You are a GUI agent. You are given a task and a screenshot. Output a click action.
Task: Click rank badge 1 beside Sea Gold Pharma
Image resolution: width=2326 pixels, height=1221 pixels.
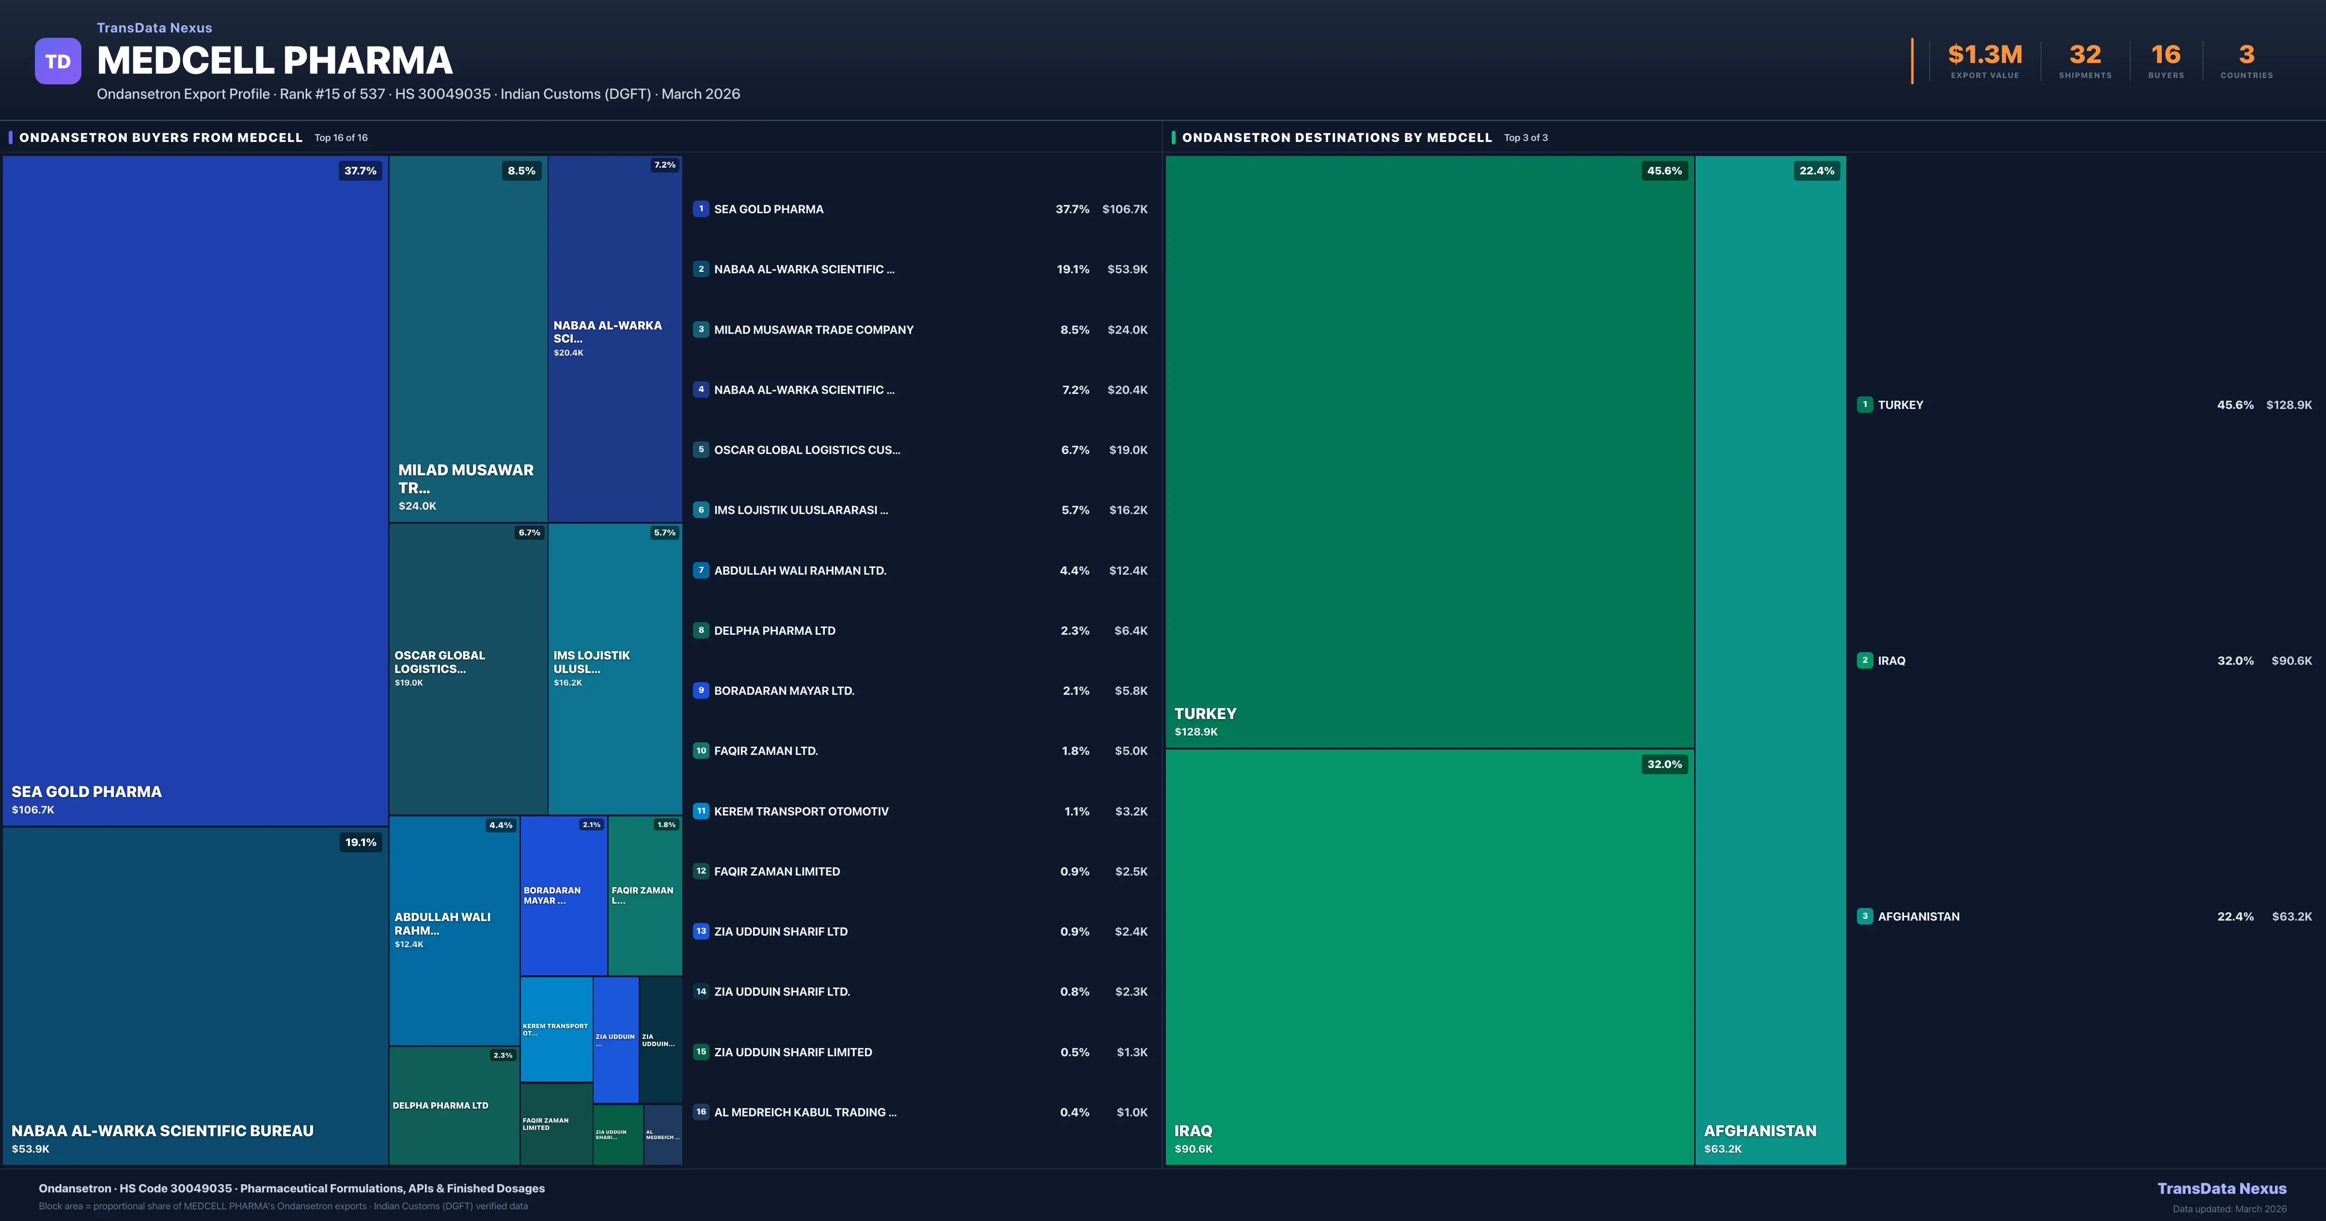click(701, 209)
